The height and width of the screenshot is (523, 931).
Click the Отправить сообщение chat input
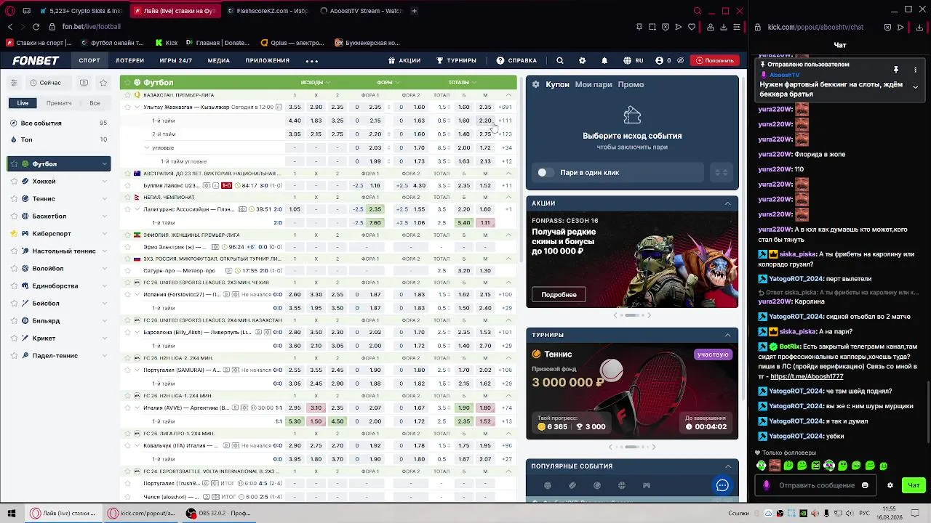pos(816,485)
